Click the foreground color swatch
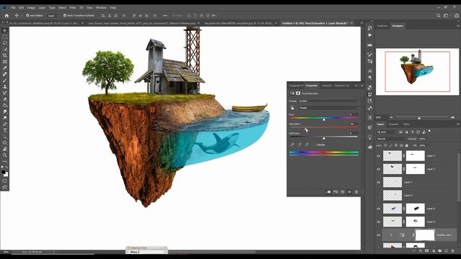461x259 pixels. [3, 172]
